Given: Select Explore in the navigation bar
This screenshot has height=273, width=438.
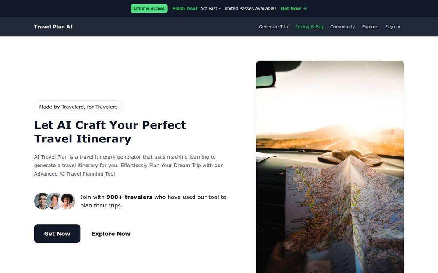Looking at the screenshot, I should click(x=370, y=27).
